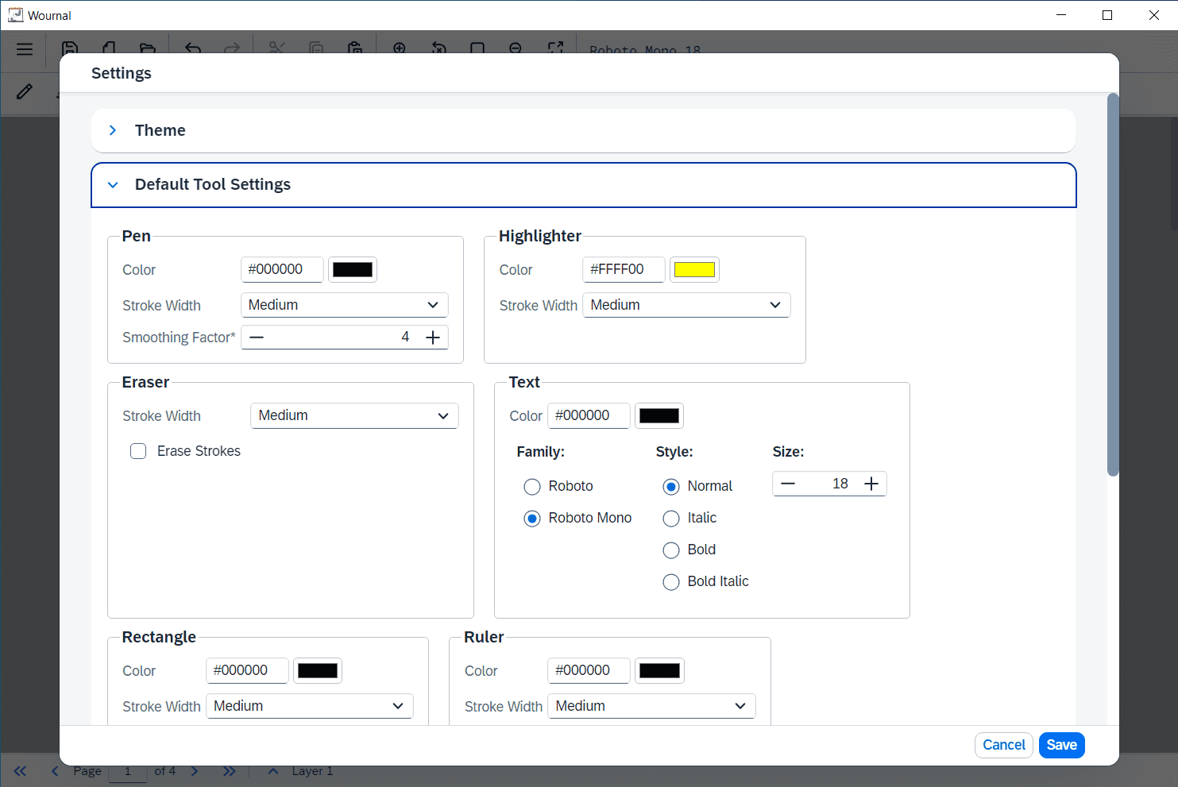
Task: Click the Rectangle color hex field
Action: pyautogui.click(x=247, y=670)
